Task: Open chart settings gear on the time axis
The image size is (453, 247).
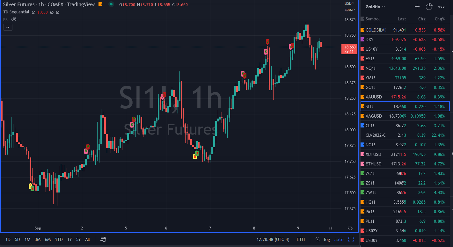Action: coord(350,228)
